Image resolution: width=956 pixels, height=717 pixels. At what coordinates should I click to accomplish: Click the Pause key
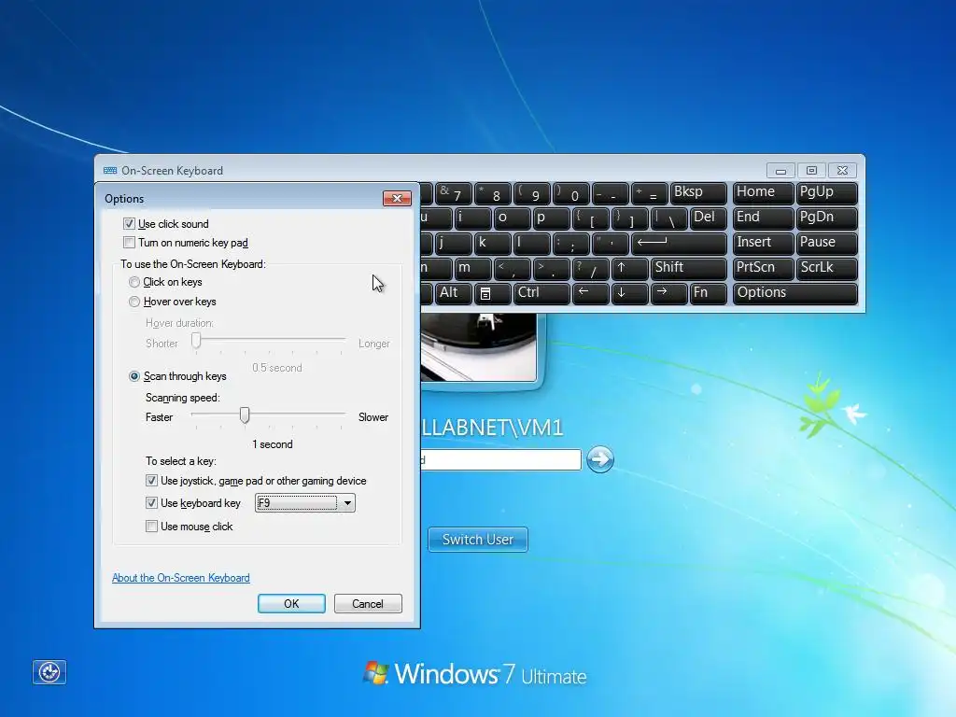point(827,243)
